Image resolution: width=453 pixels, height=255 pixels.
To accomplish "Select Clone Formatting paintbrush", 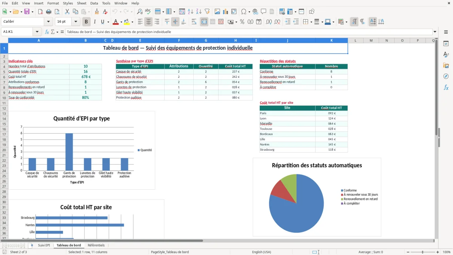I will pos(97,12).
